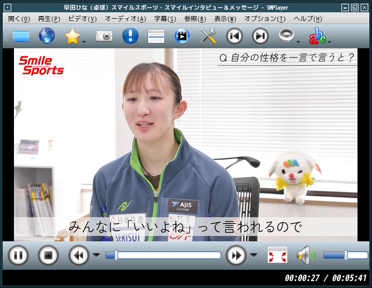Click the favorites star icon
This screenshot has height=288, width=372.
click(72, 36)
